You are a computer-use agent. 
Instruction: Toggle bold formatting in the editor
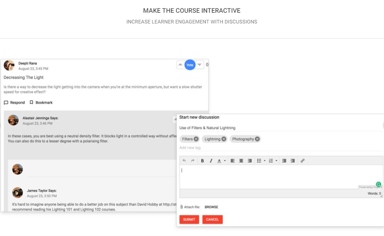(203, 161)
